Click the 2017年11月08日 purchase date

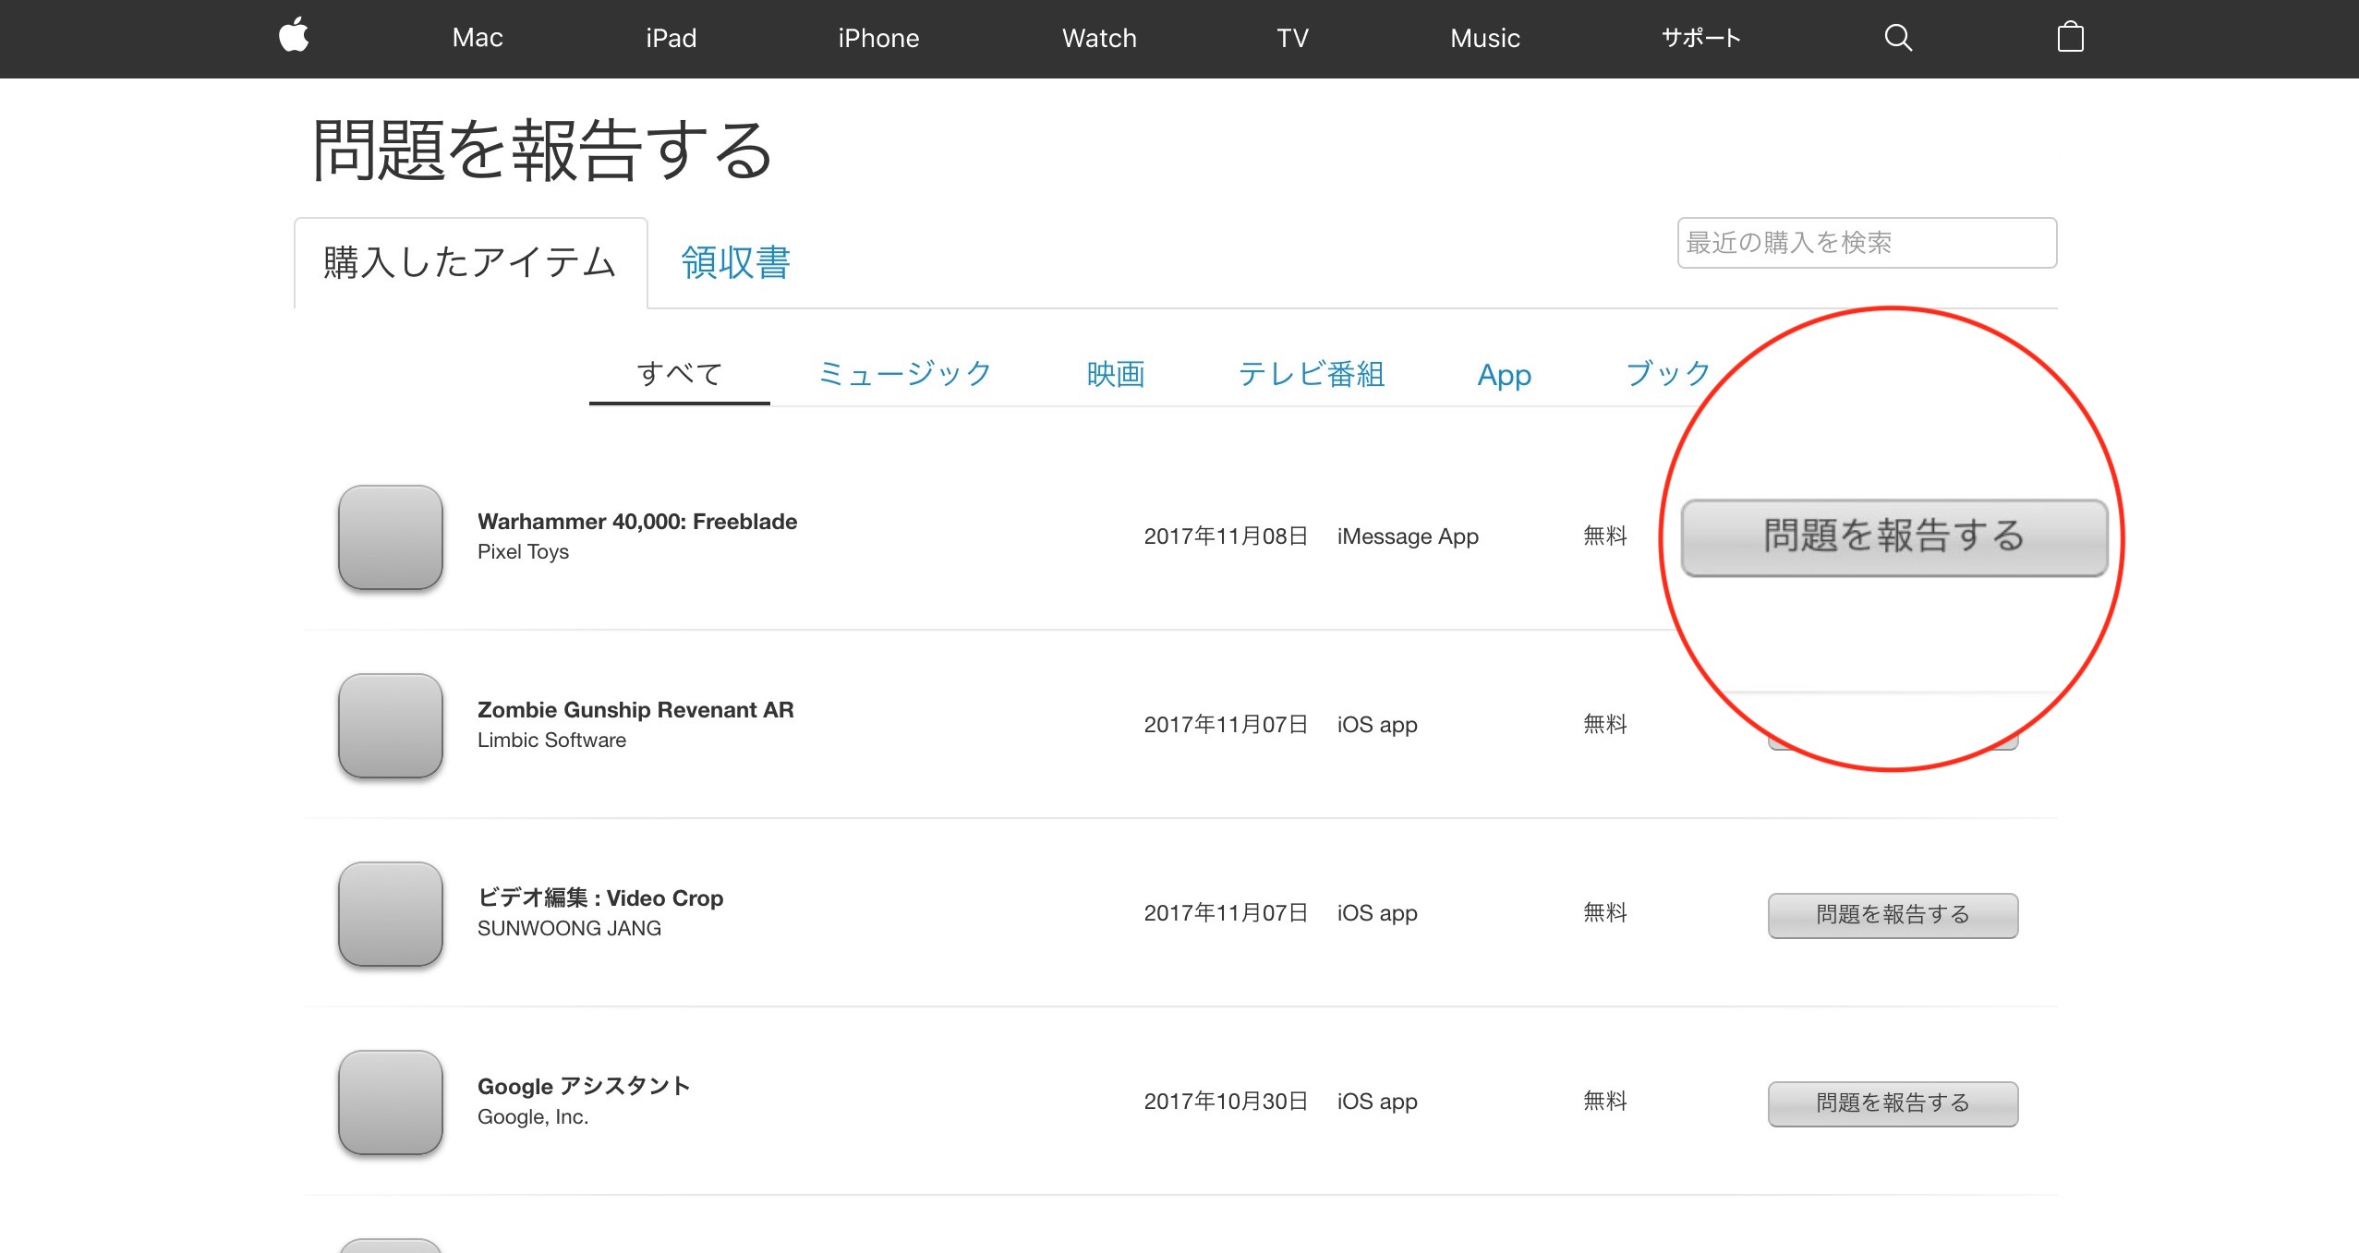[1226, 536]
